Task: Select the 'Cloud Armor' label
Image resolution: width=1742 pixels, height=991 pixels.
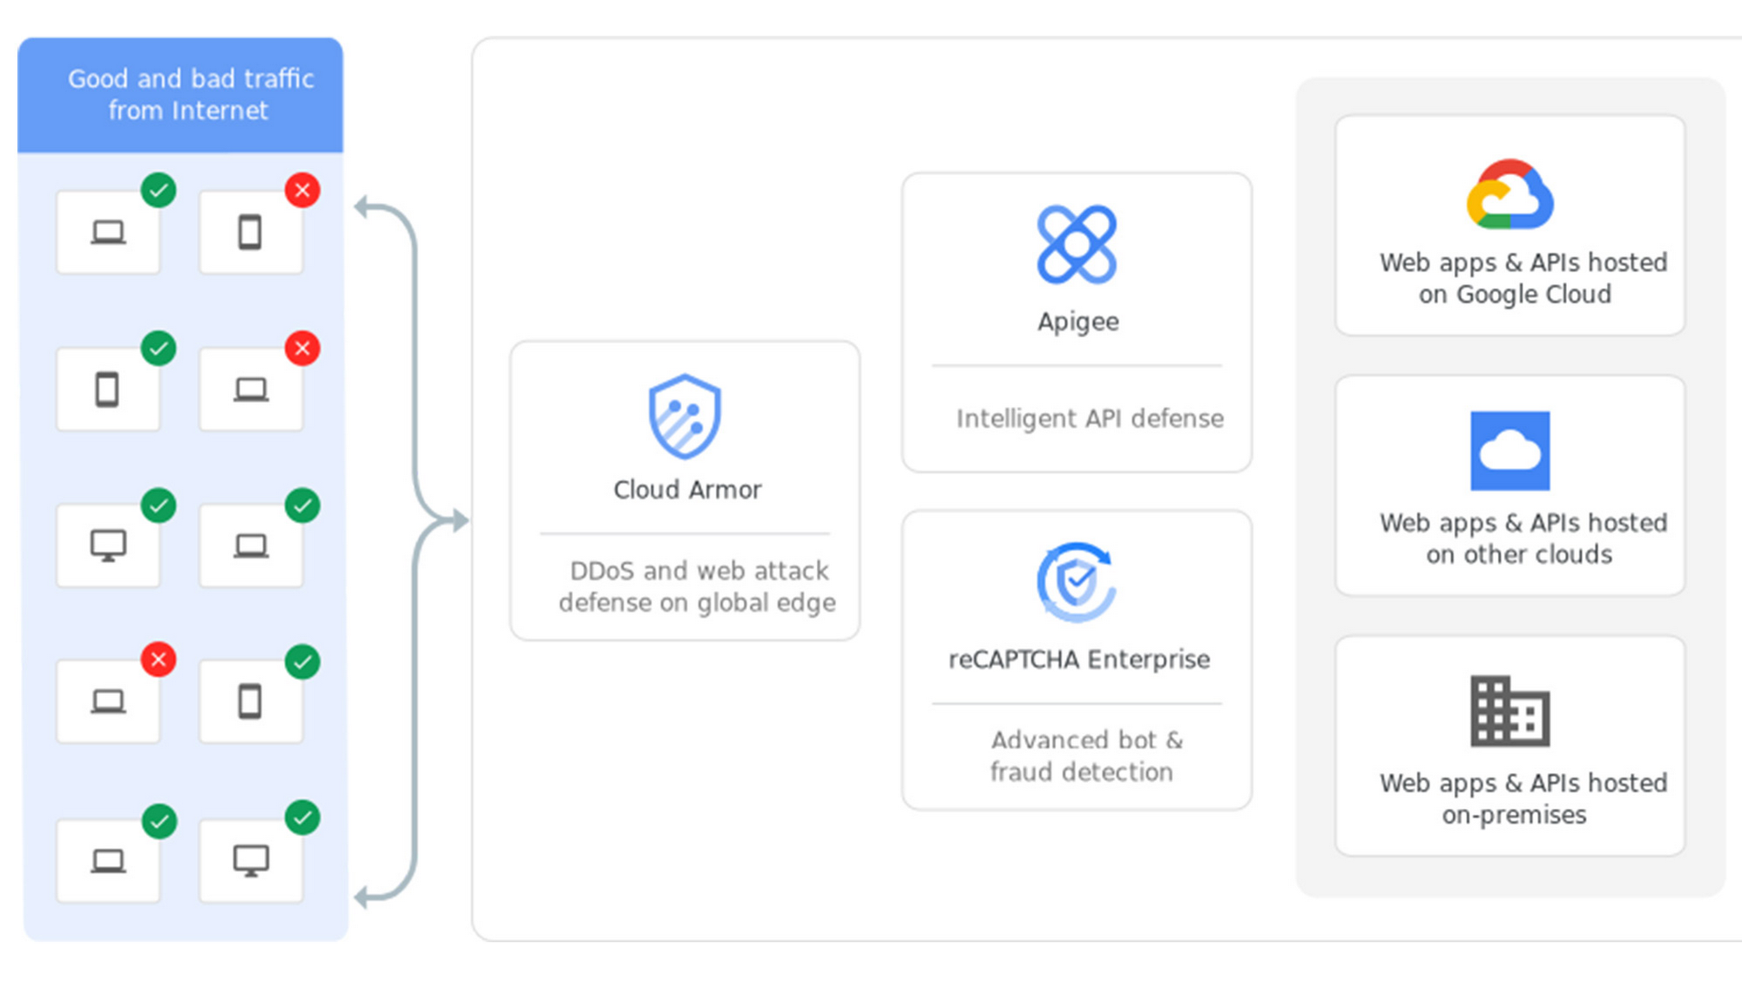Action: 687,489
